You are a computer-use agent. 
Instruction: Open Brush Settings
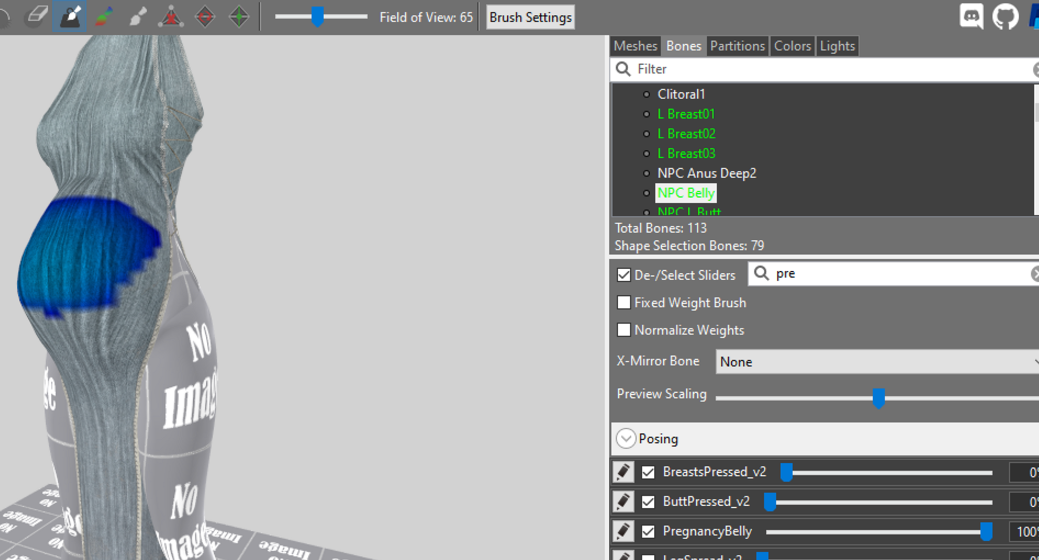coord(530,17)
